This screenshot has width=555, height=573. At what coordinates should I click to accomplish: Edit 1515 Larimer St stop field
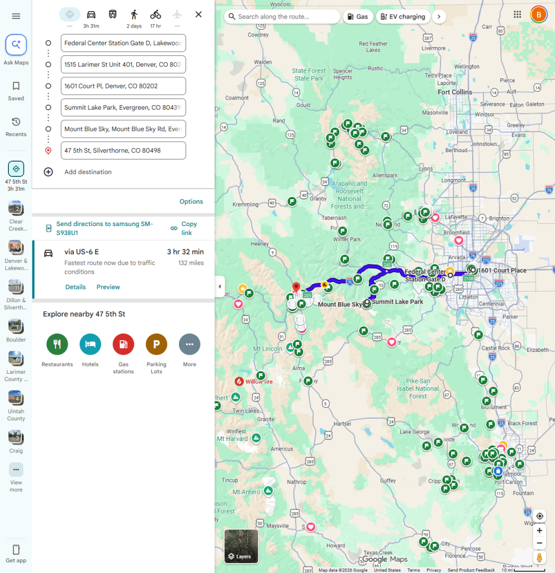tap(124, 65)
